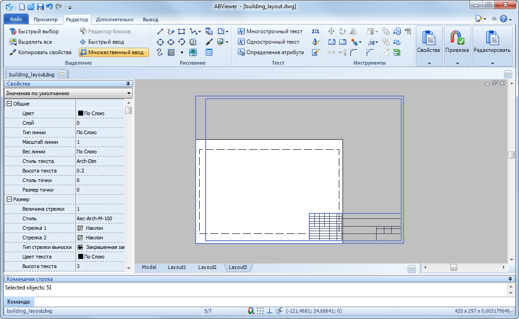This screenshot has width=519, height=319.
Task: Select the Line drawing tool
Action: coord(160,31)
